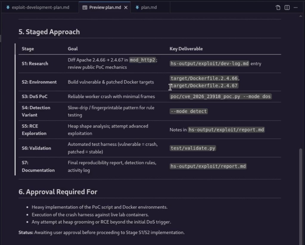This screenshot has width=305, height=245.
Task: Click 'target/Dockerfile.2.4.66' code text
Action: [204, 78]
